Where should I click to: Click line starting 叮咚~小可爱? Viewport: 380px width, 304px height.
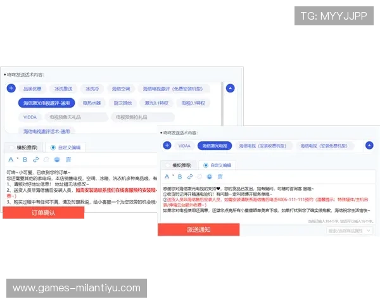[x=38, y=172]
